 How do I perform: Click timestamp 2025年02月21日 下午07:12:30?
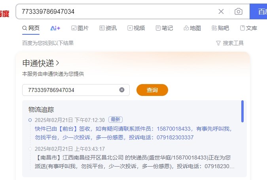70,120
